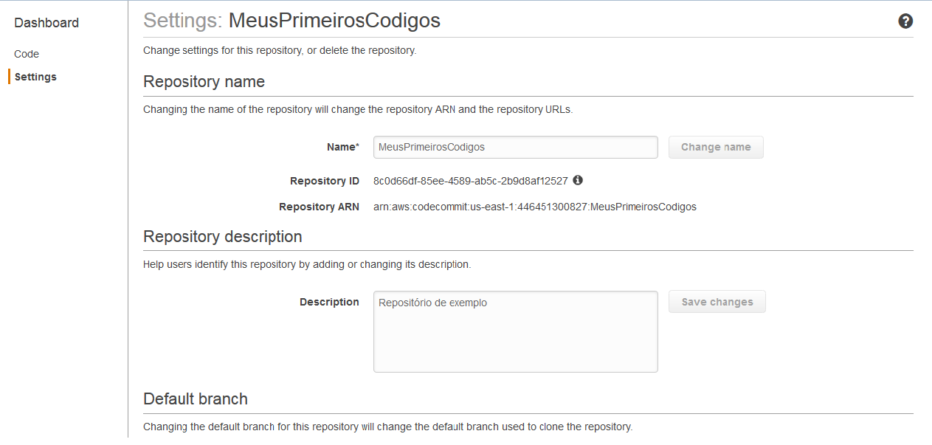932x445 pixels.
Task: Click the Repository ARN label
Action: (x=319, y=207)
